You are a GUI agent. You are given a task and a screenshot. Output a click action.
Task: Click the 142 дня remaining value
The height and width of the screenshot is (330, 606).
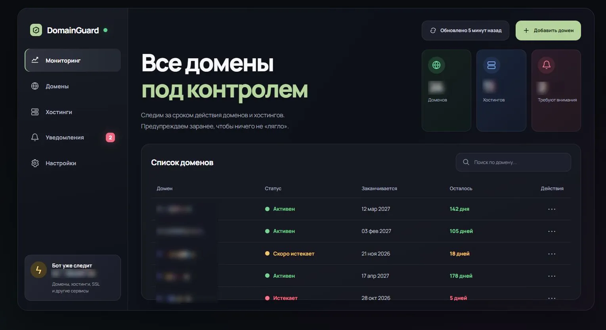[x=459, y=209]
